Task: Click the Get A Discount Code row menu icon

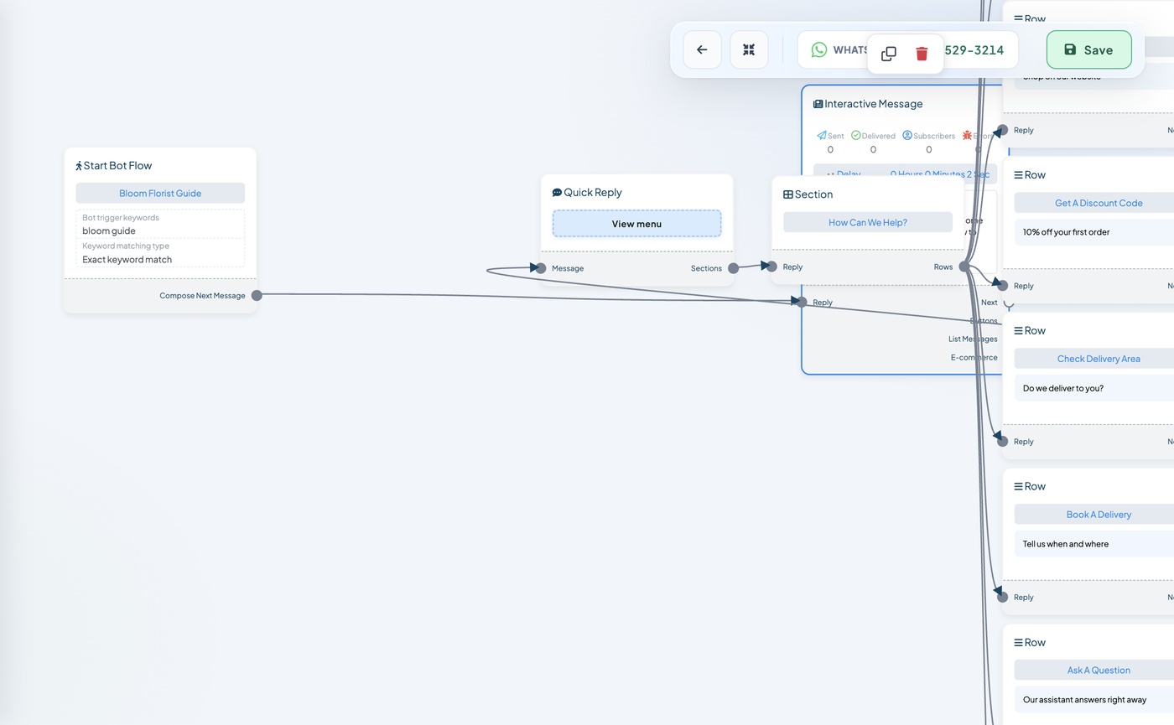Action: (1018, 175)
